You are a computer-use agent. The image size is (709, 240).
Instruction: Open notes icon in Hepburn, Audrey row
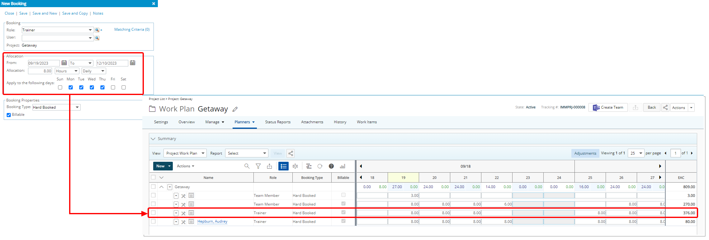[191, 221]
